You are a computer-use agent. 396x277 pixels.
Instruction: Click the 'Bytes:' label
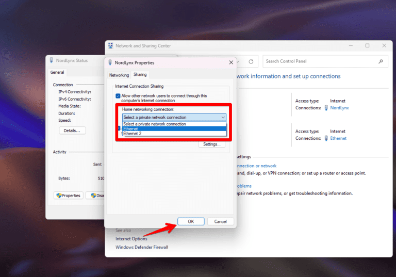64,178
